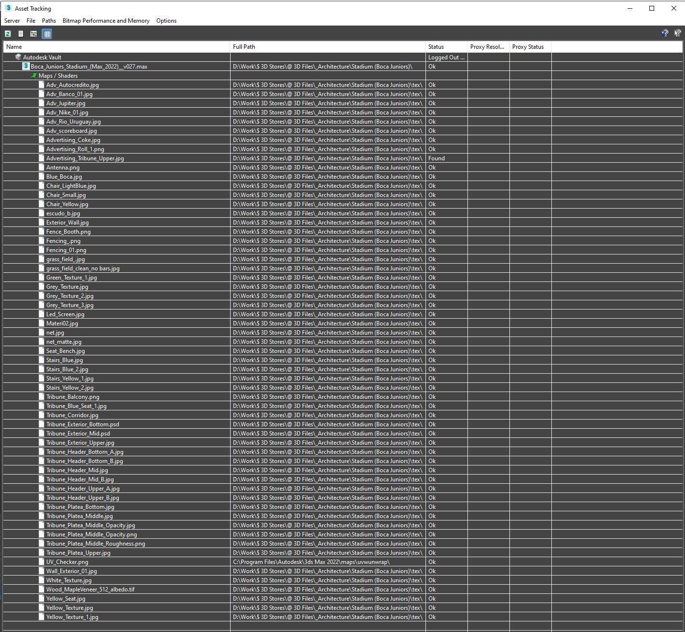Open the Paths menu
Viewport: 685px width, 632px height.
tap(49, 21)
